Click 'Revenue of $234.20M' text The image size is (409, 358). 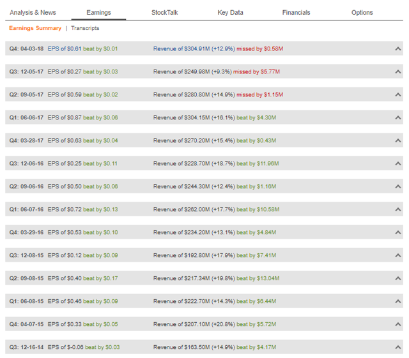(181, 232)
